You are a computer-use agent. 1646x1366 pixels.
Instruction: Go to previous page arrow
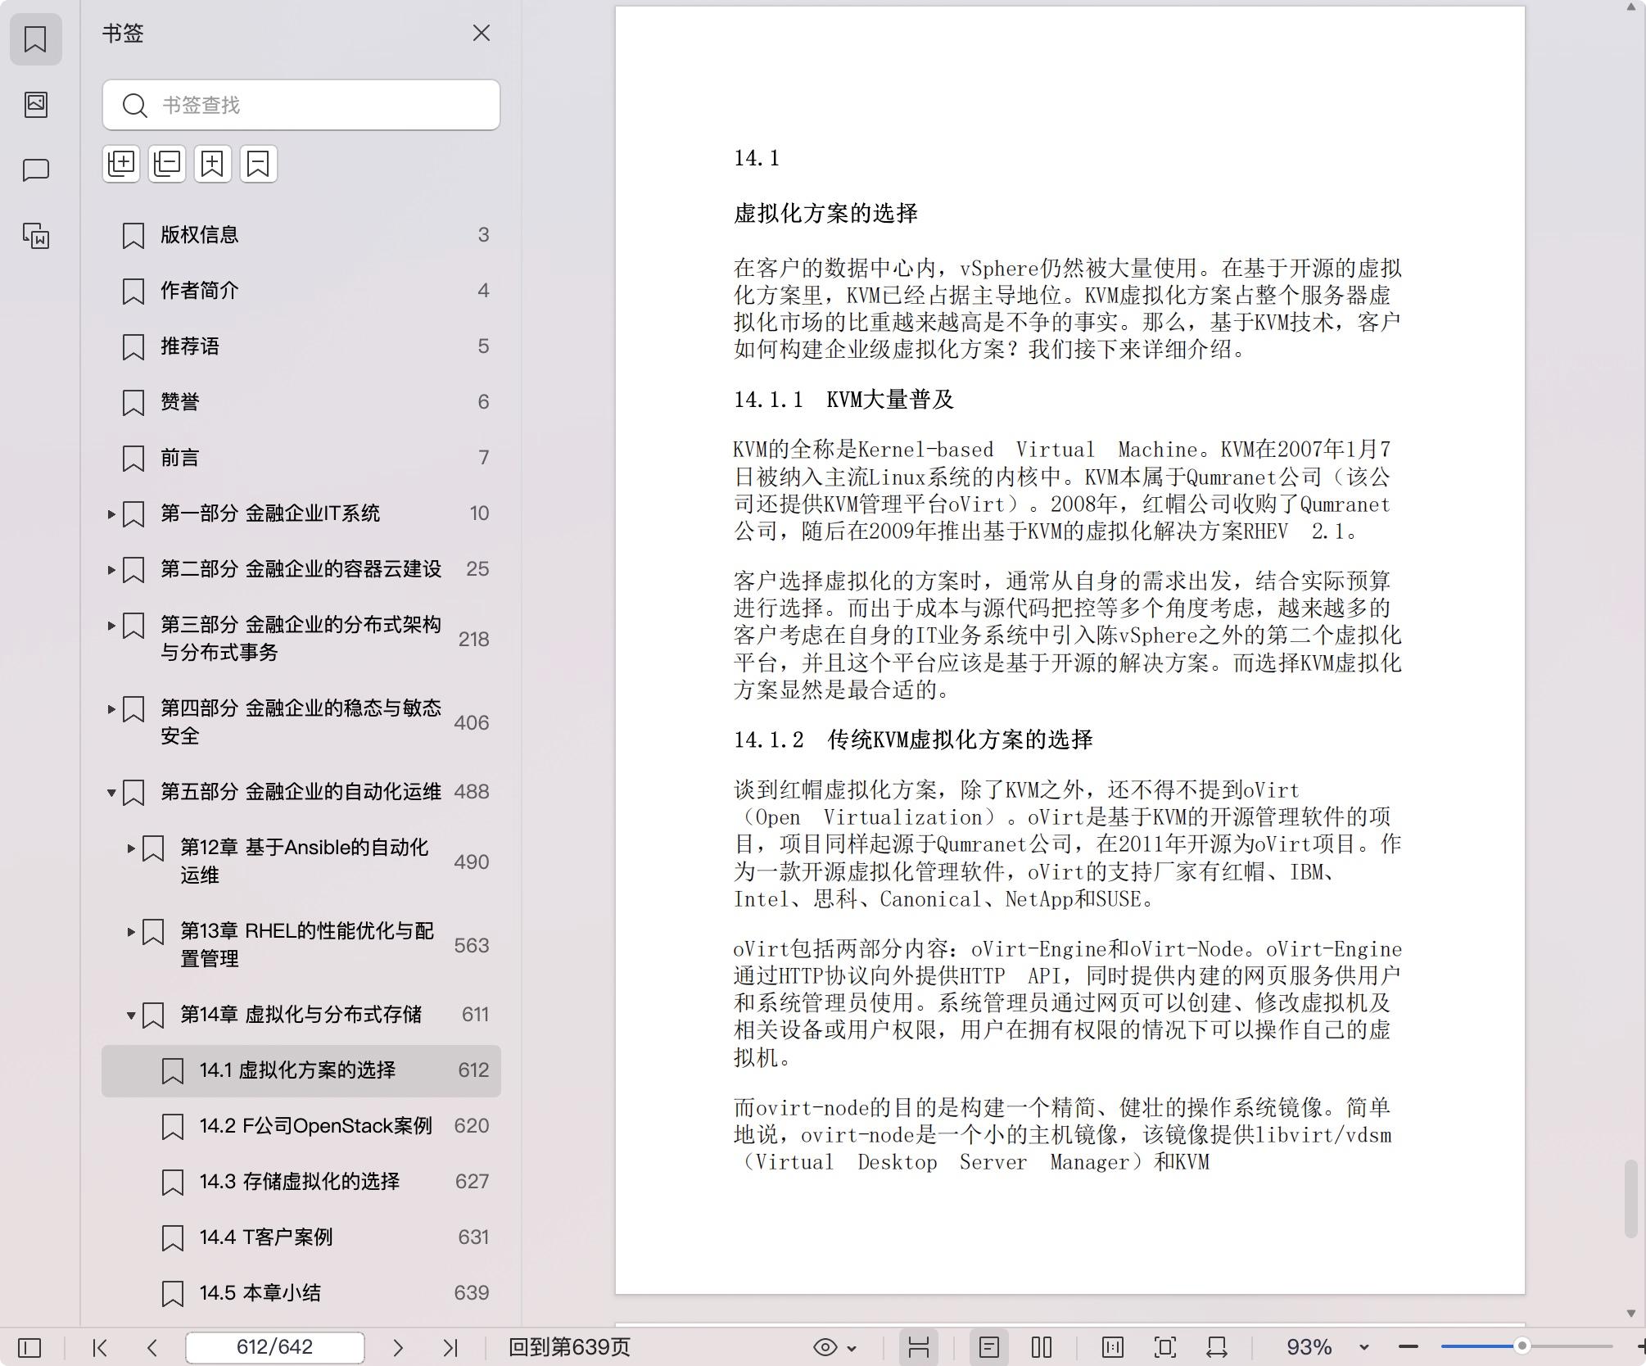152,1347
